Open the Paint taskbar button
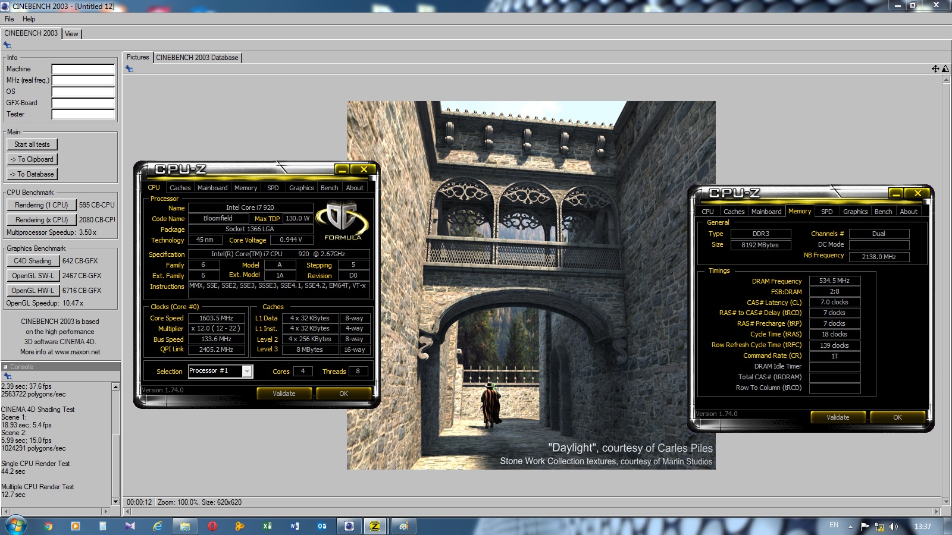The width and height of the screenshot is (952, 535). coord(403,526)
